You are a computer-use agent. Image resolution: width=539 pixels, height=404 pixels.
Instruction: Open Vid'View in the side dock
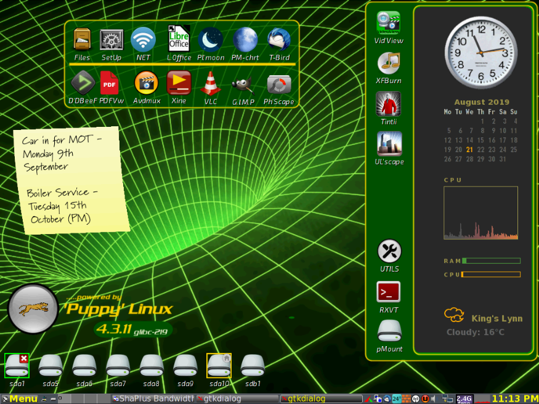coord(389,23)
